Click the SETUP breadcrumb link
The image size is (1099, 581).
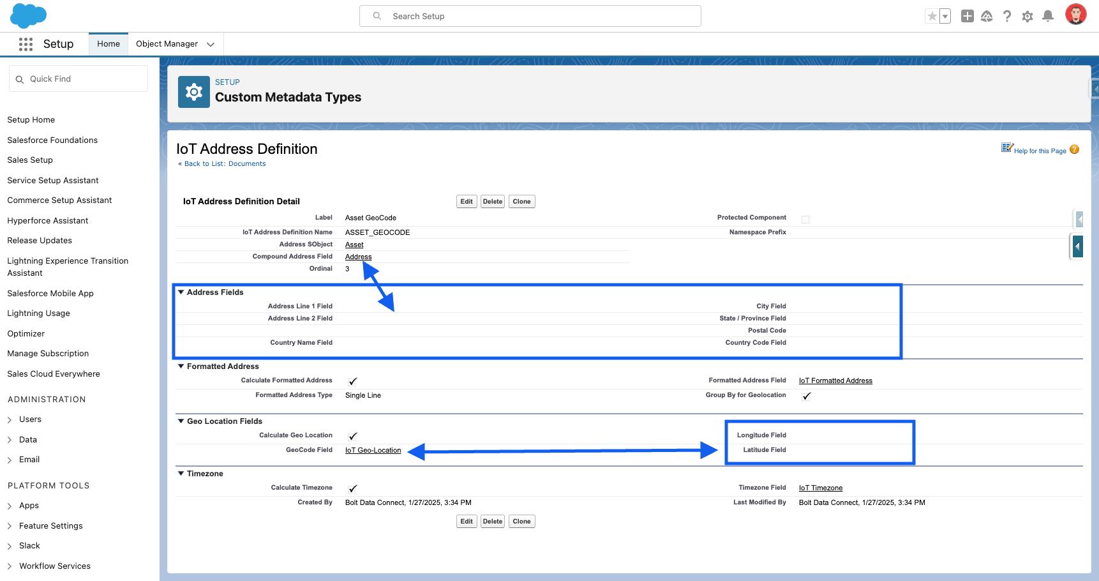[x=227, y=82]
